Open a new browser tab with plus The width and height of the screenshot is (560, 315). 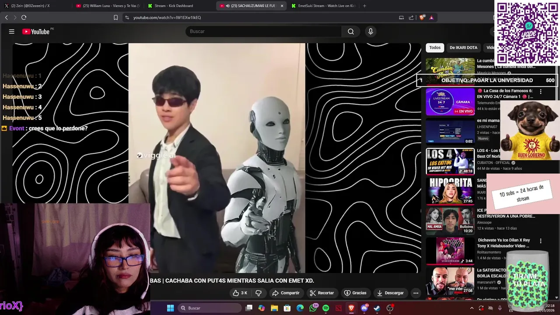364,6
